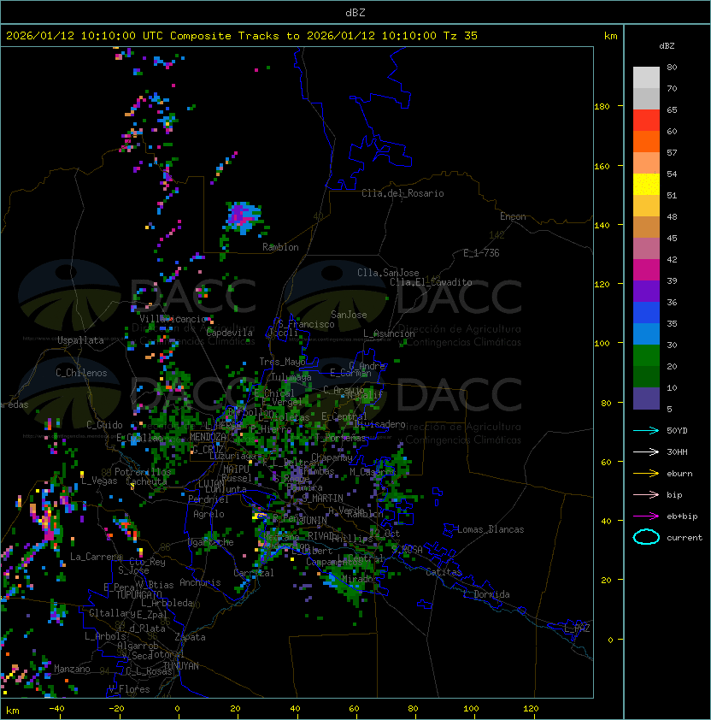Click the pink bip arrow in legend

click(646, 494)
